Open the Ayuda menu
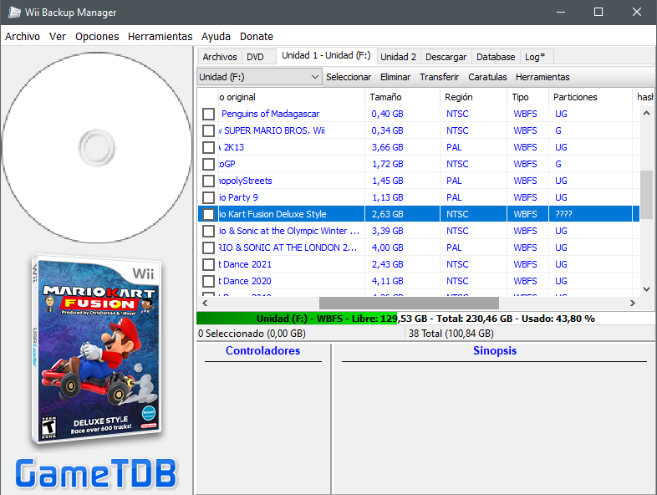Screen dimensions: 657x495 click(x=216, y=37)
